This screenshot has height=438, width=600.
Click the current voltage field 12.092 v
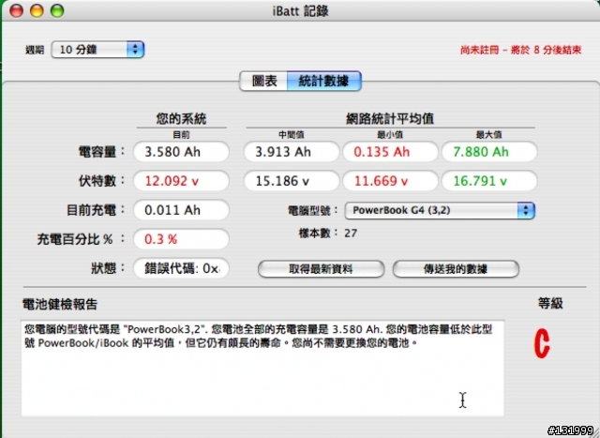[181, 181]
